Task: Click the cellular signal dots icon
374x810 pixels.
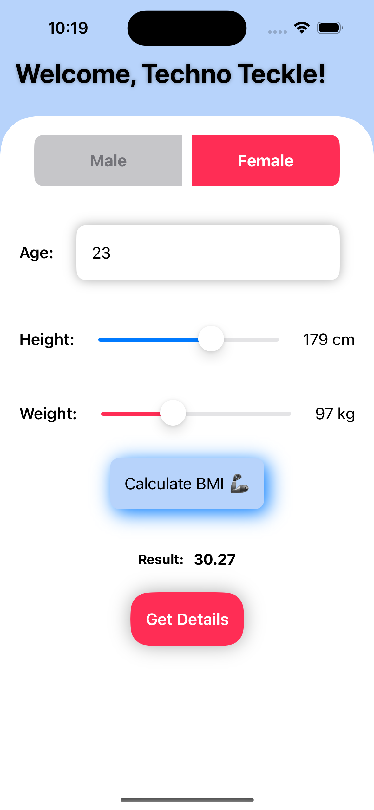Action: pyautogui.click(x=277, y=31)
